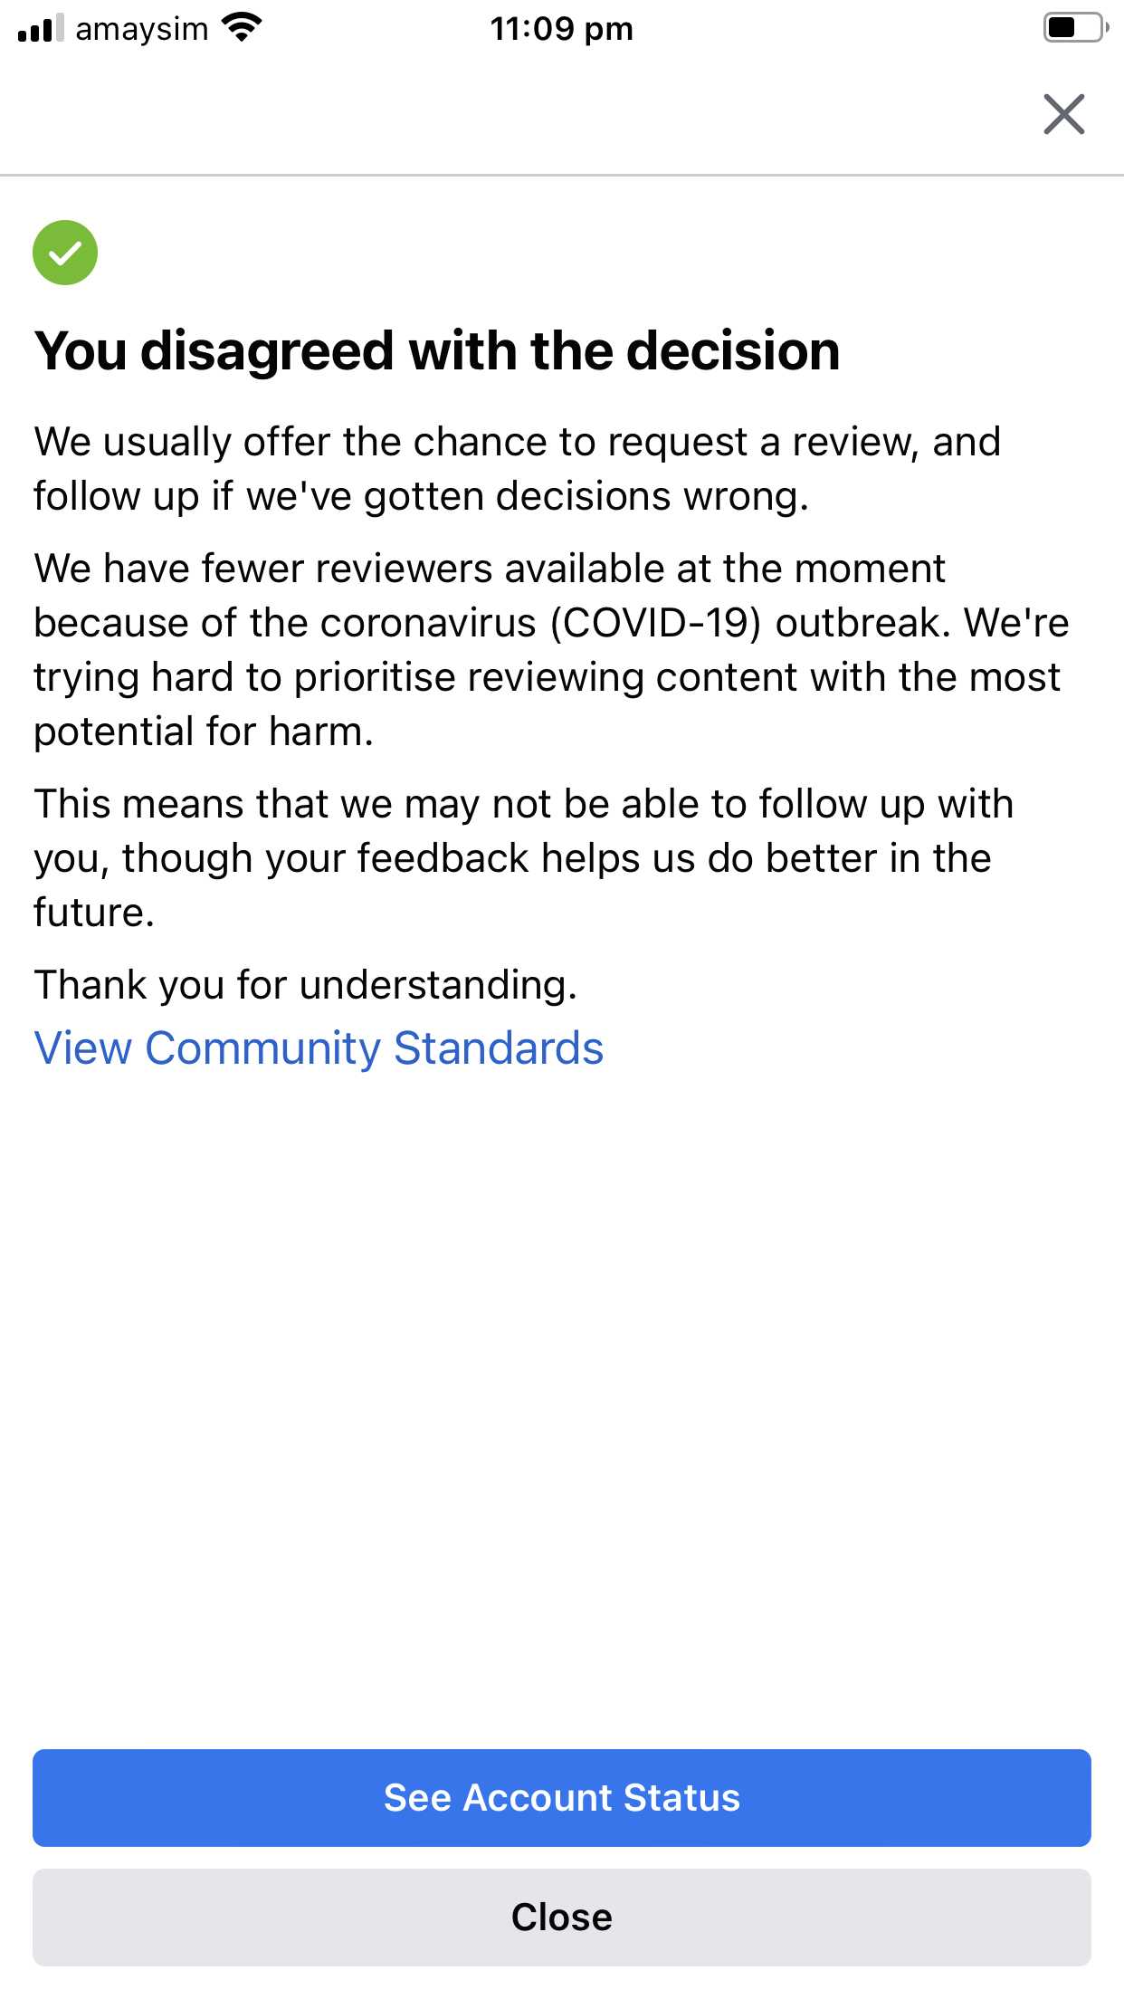Tap the Wi-Fi icon in status bar
1124x1999 pixels.
[x=242, y=29]
